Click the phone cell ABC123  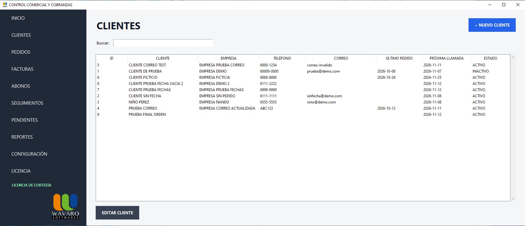(x=266, y=108)
